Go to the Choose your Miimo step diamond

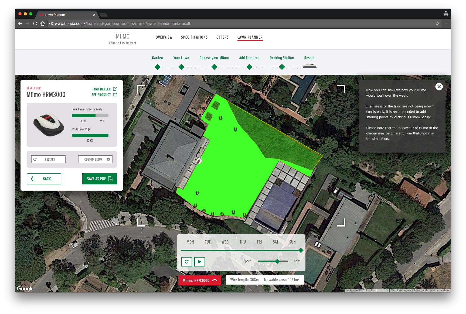(214, 67)
